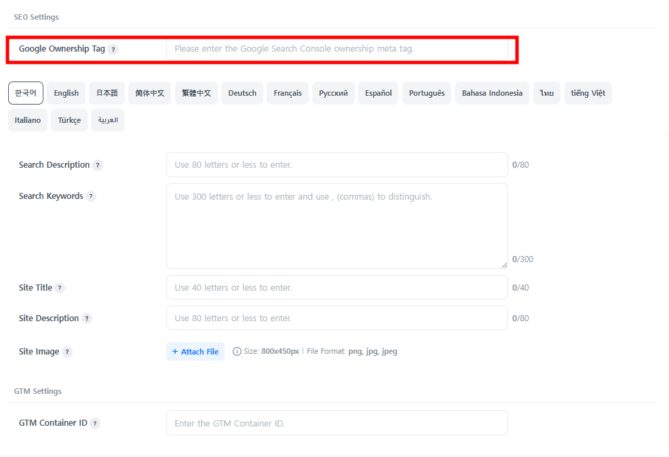Switch to the Türkçe language tab
669x457 pixels.
69,120
